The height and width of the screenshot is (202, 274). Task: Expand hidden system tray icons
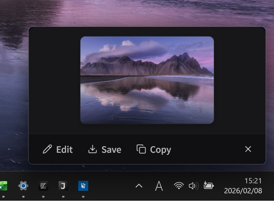pyautogui.click(x=139, y=185)
